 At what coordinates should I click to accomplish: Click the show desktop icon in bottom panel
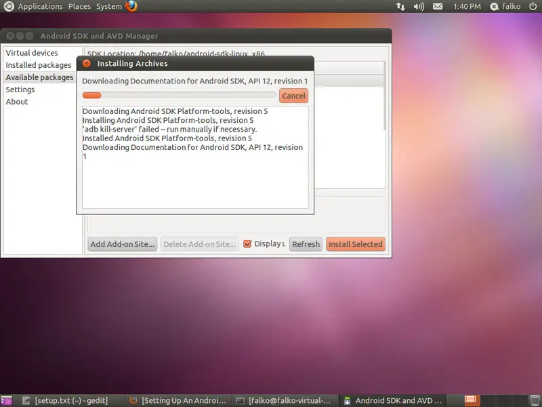6,400
